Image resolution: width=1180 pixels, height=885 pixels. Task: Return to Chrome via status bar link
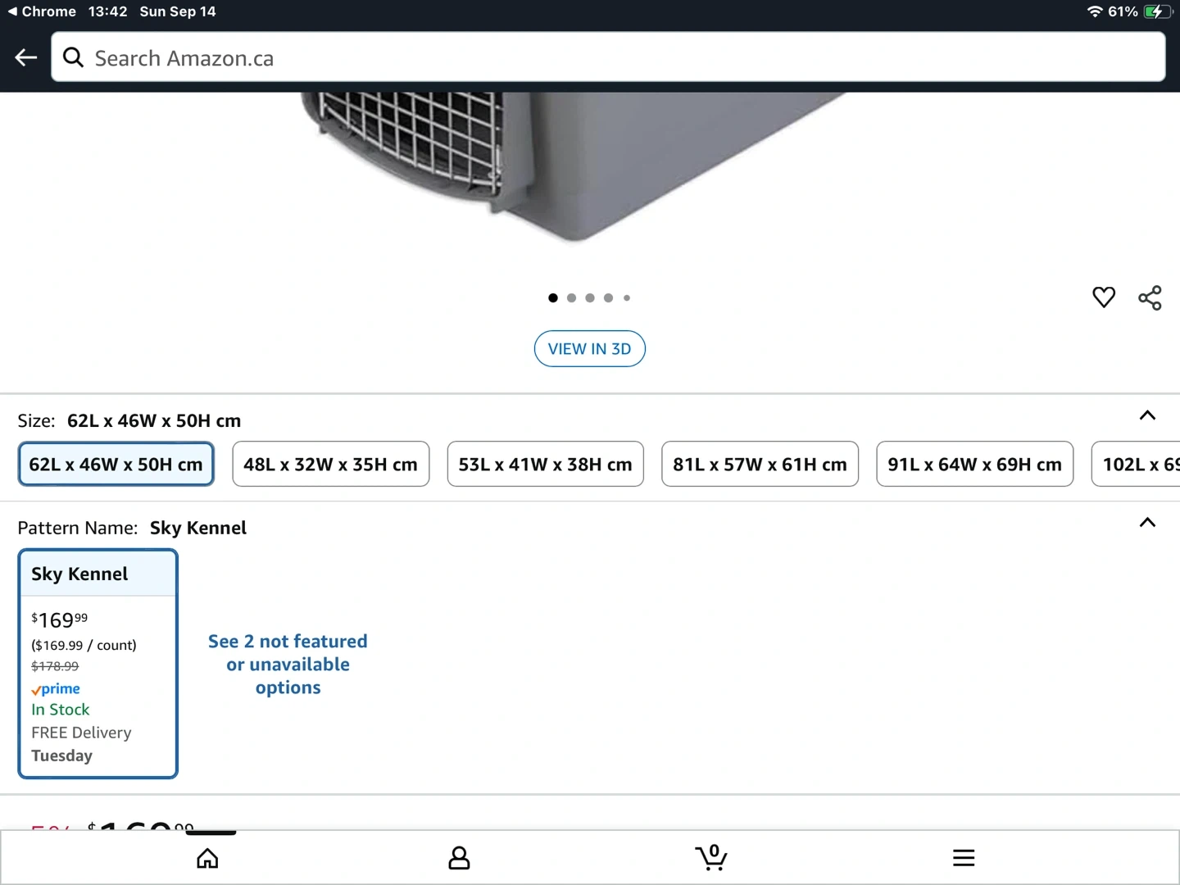tap(41, 11)
